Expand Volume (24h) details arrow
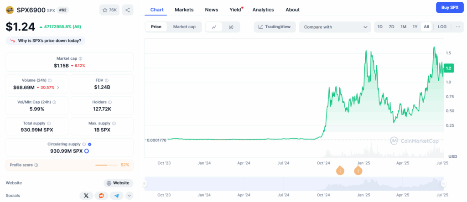This screenshot has width=467, height=202. click(58, 88)
